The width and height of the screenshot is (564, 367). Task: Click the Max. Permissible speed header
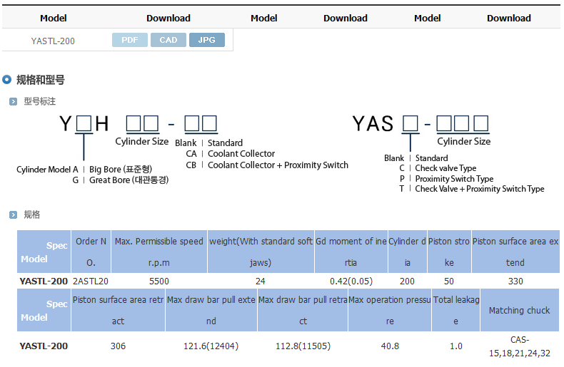(x=159, y=252)
